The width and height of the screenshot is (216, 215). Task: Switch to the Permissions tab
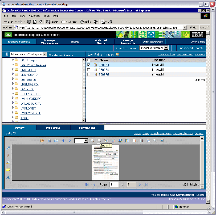pos(87,128)
